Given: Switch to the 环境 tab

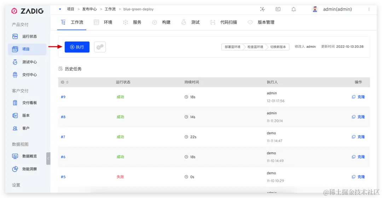Looking at the screenshot, I should pos(103,22).
